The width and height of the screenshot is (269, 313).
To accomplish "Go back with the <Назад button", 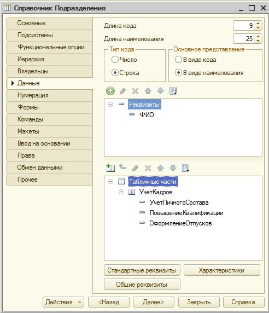I will point(109,302).
